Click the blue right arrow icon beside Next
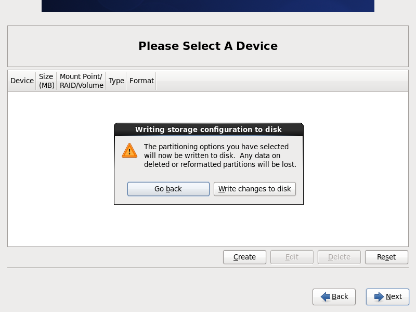Screen dimensions: 416x312 point(379,296)
